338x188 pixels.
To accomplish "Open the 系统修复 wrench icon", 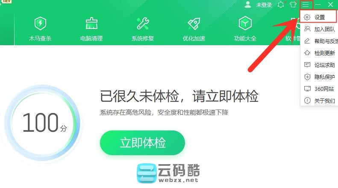I will (x=143, y=23).
